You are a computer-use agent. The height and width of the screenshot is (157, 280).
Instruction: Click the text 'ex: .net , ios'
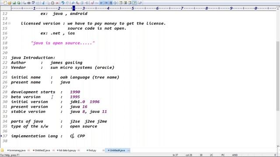(58, 33)
